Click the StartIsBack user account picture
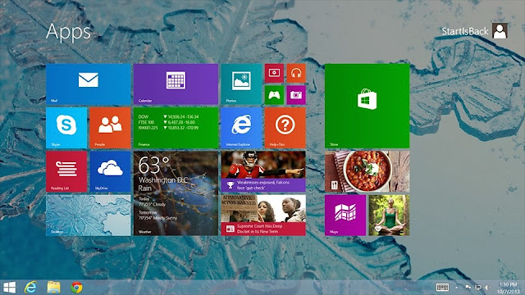The width and height of the screenshot is (525, 295). (500, 31)
